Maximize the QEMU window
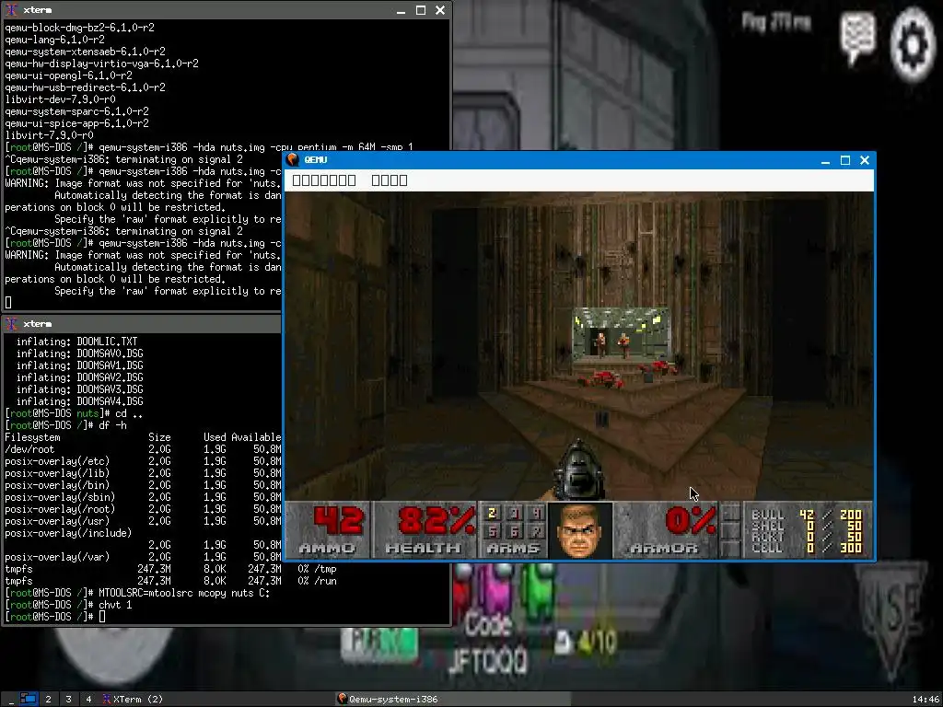Viewport: 943px width, 707px height. click(x=845, y=160)
